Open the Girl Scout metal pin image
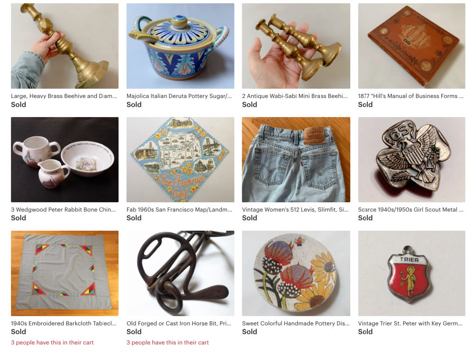The height and width of the screenshot is (352, 474). [x=411, y=160]
